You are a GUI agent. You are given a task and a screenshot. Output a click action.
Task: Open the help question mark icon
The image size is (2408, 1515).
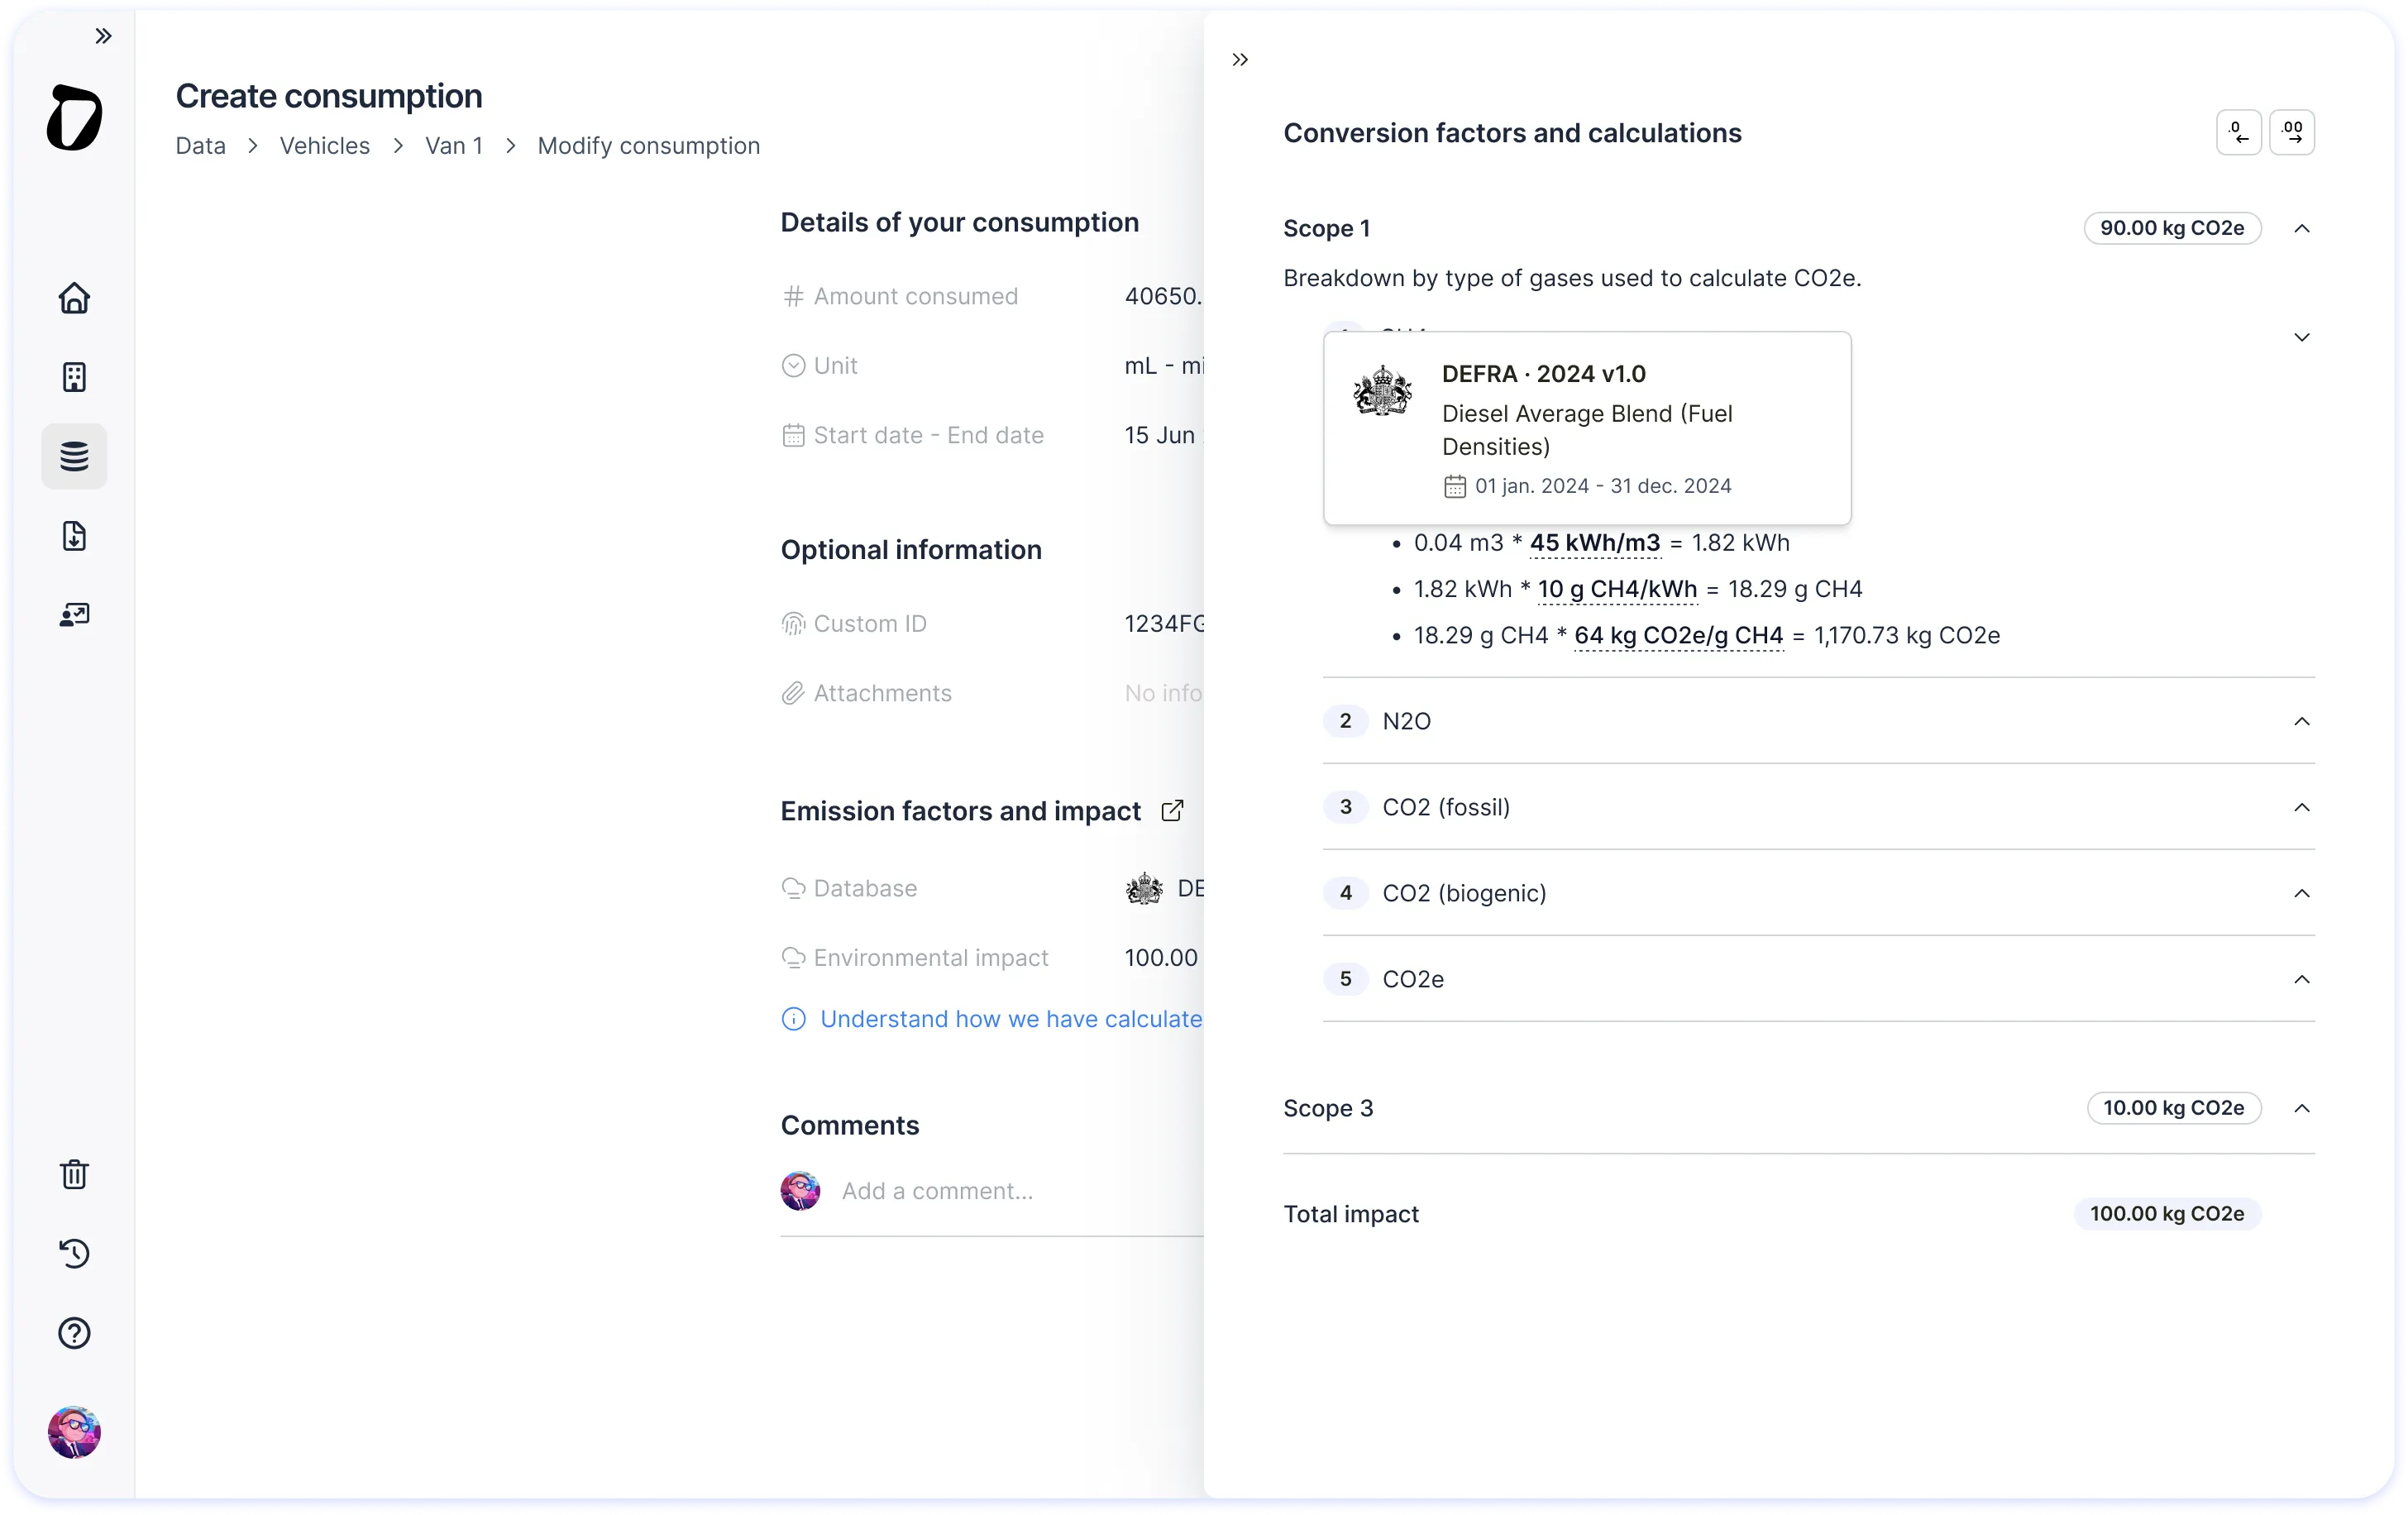[74, 1333]
